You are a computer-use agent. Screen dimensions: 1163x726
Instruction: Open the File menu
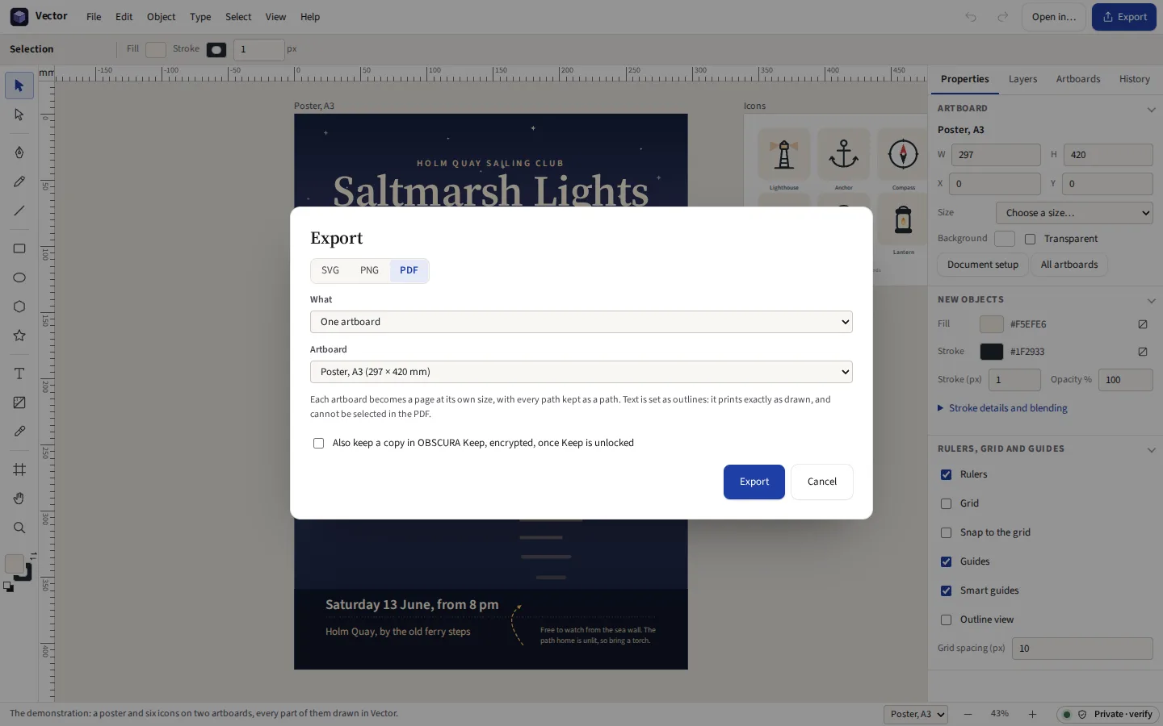coord(94,17)
